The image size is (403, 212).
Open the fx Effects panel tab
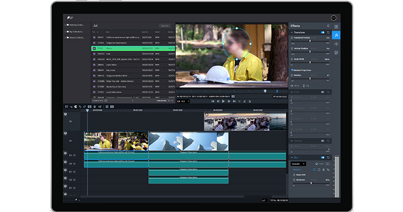(336, 35)
